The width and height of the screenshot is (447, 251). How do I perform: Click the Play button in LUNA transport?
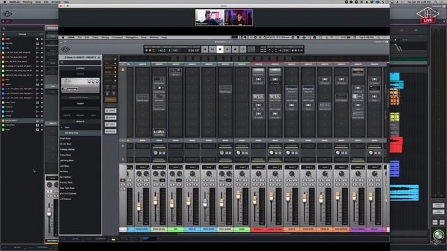point(228,50)
